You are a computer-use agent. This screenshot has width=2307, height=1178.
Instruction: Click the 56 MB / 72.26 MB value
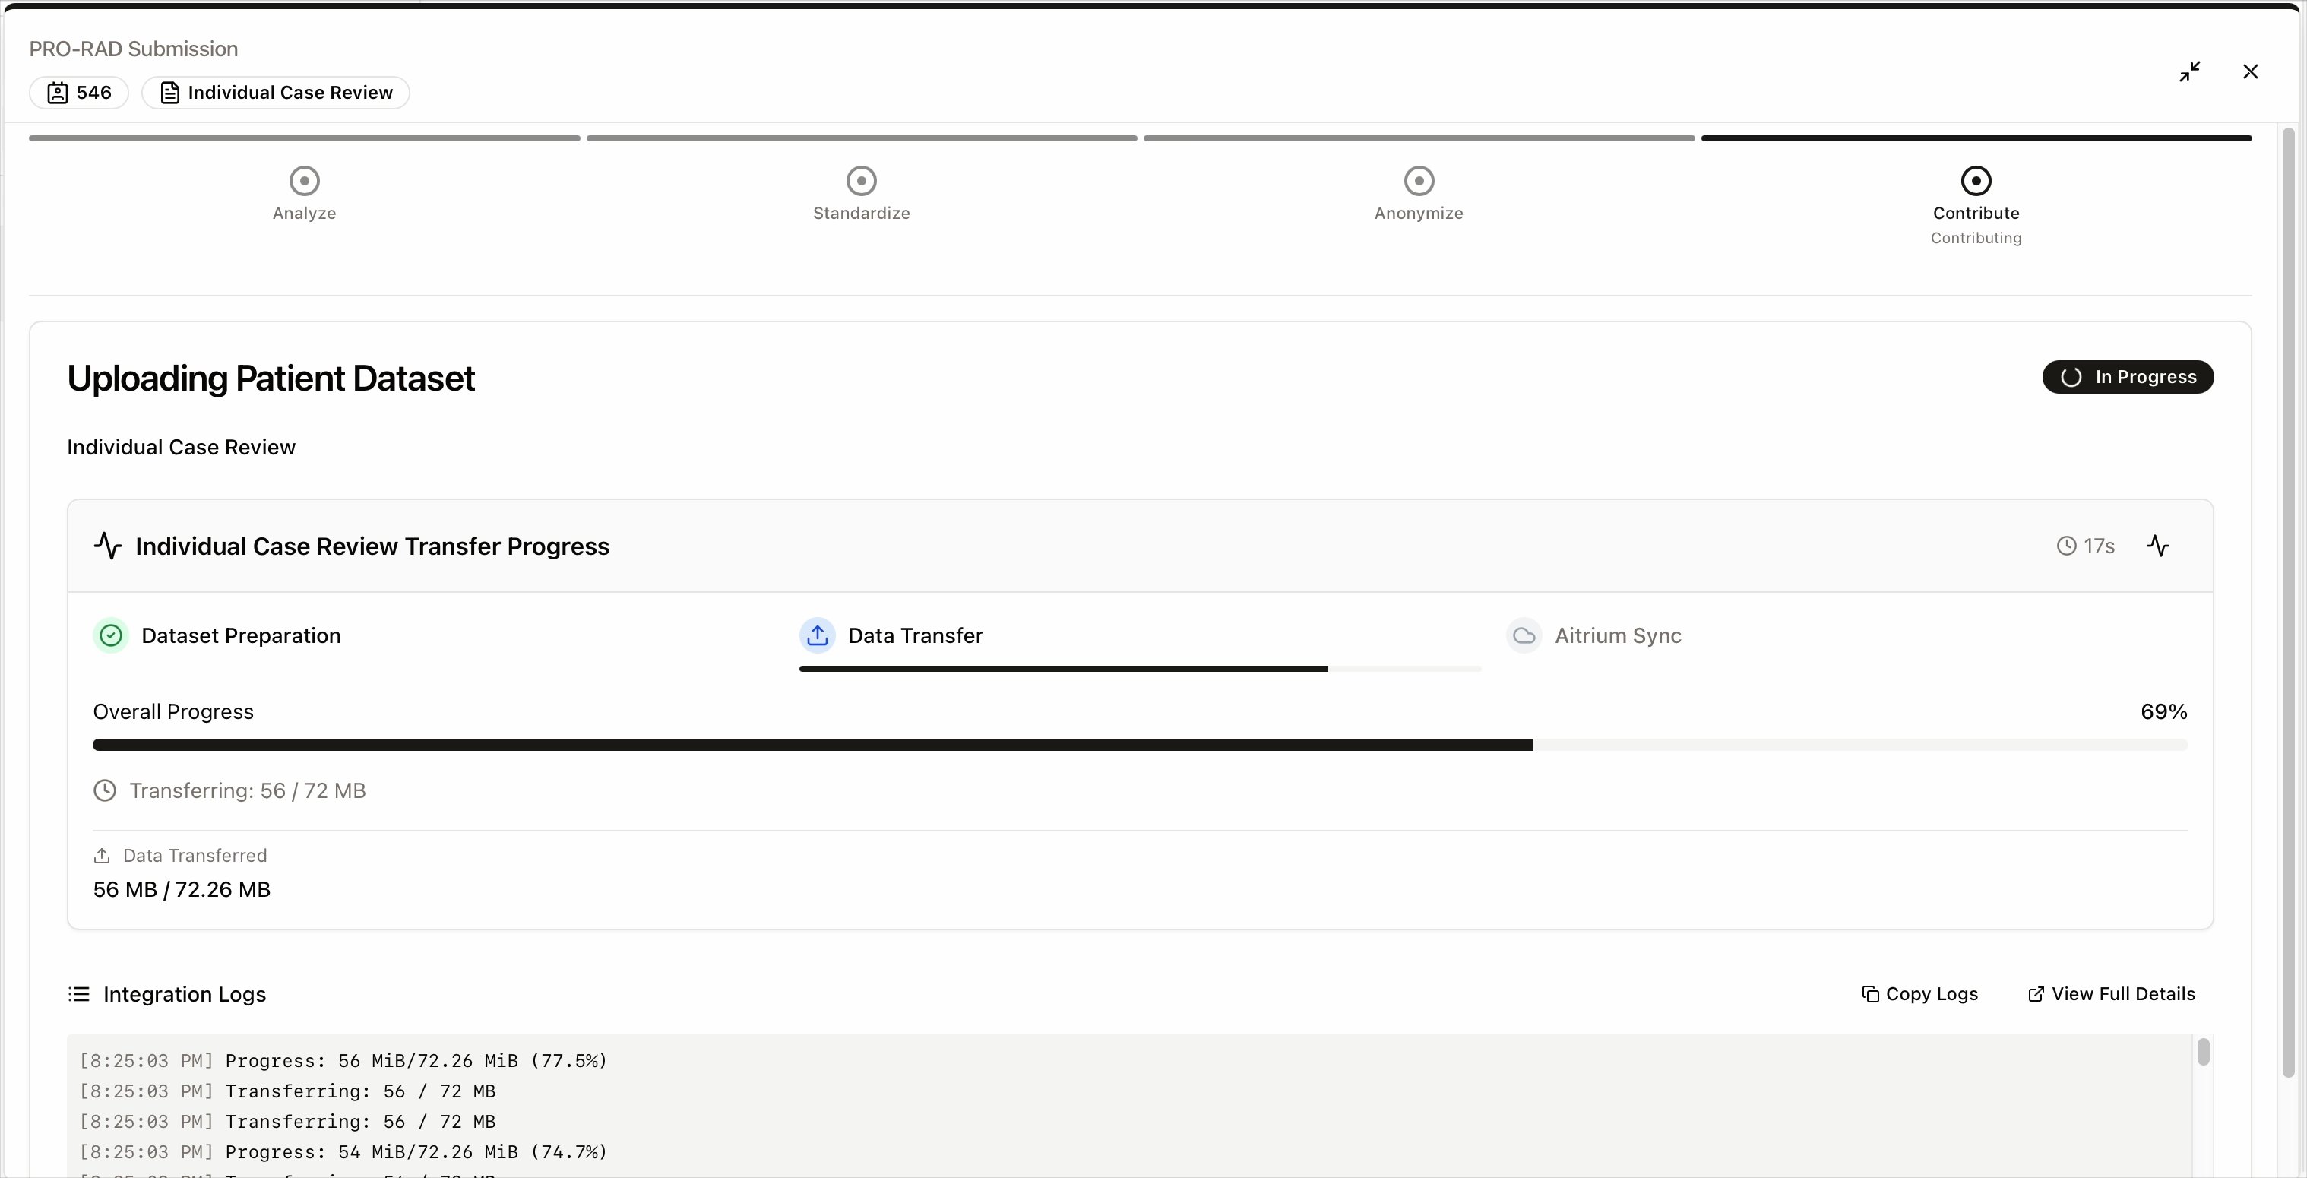tap(182, 889)
